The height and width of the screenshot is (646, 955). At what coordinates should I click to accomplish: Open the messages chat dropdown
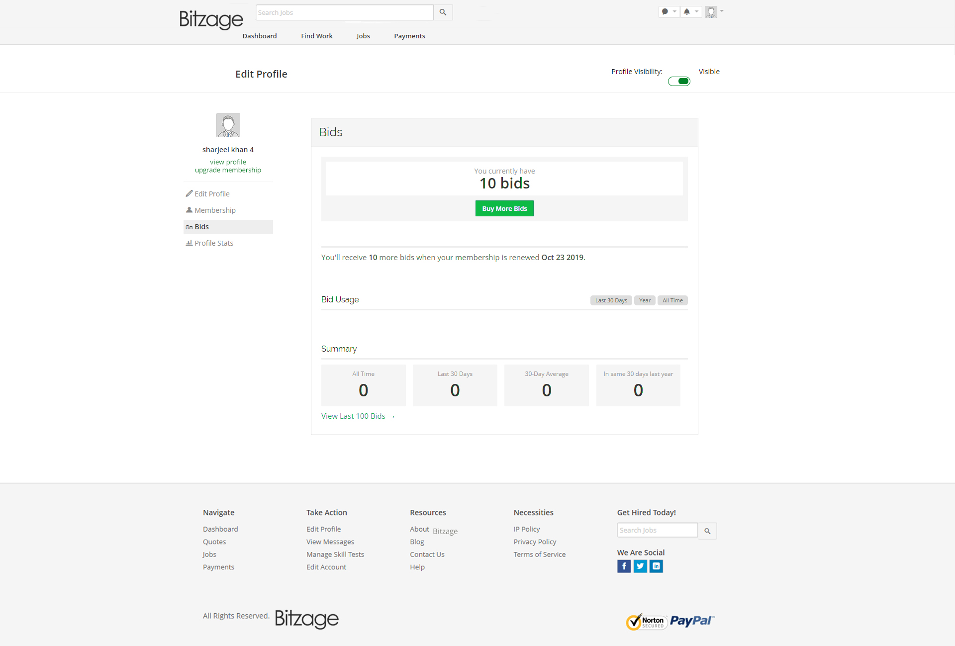668,11
